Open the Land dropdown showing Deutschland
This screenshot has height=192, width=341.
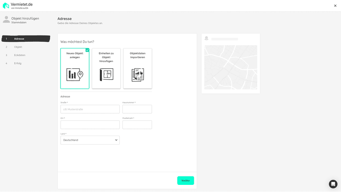click(x=90, y=140)
